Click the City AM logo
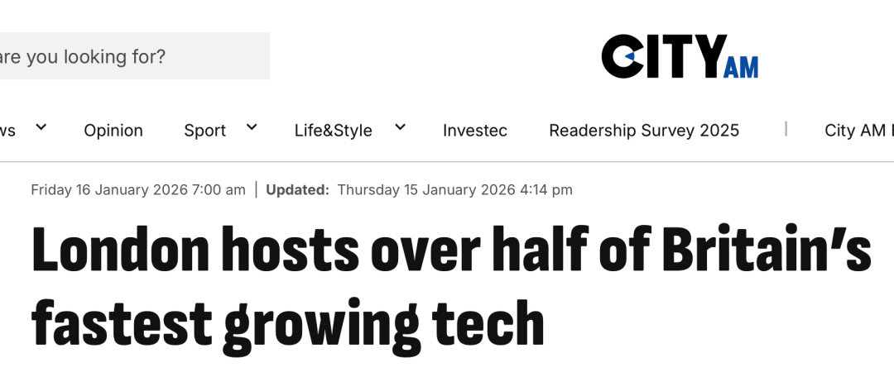Screen dimensions: 894x377 [x=679, y=56]
